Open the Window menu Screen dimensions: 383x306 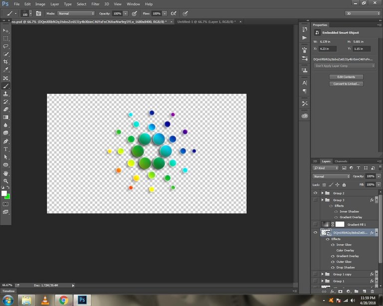(x=133, y=4)
